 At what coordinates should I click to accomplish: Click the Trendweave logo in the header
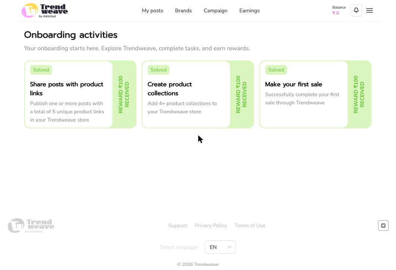pos(45,10)
